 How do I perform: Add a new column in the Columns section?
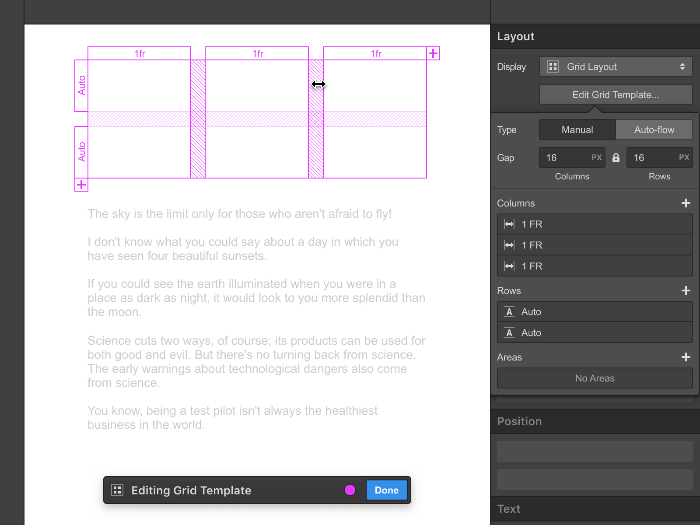(x=686, y=203)
